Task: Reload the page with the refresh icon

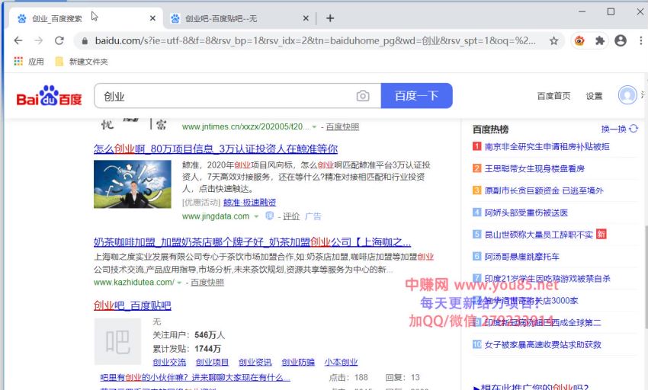Action: pos(59,40)
